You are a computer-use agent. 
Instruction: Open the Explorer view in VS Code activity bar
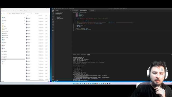[x=53, y=11]
